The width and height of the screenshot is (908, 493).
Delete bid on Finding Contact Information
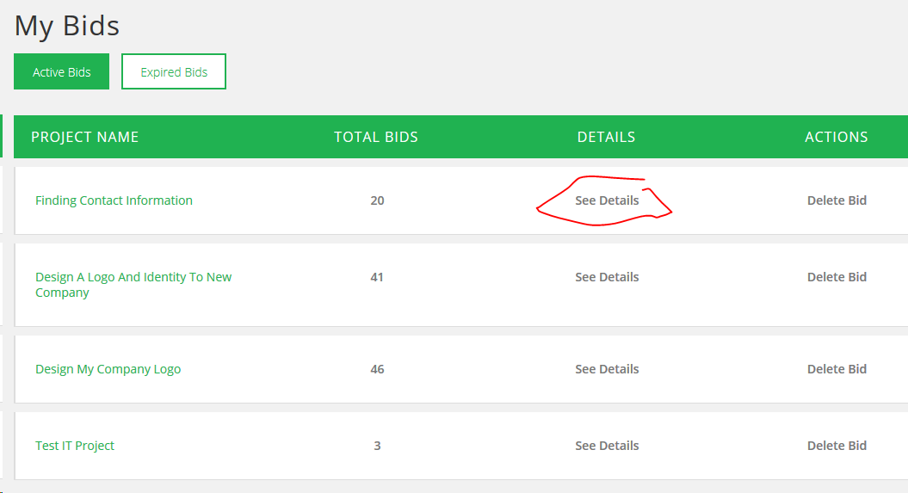837,200
